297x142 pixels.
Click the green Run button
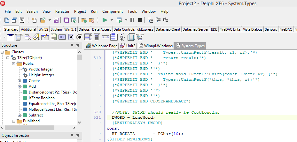pyautogui.click(x=105, y=20)
